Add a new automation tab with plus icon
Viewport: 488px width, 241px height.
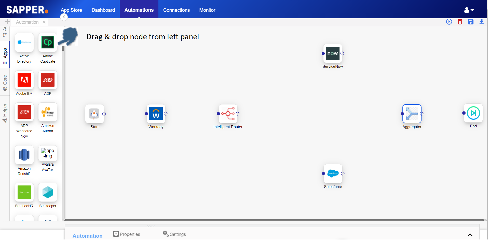pos(7,22)
